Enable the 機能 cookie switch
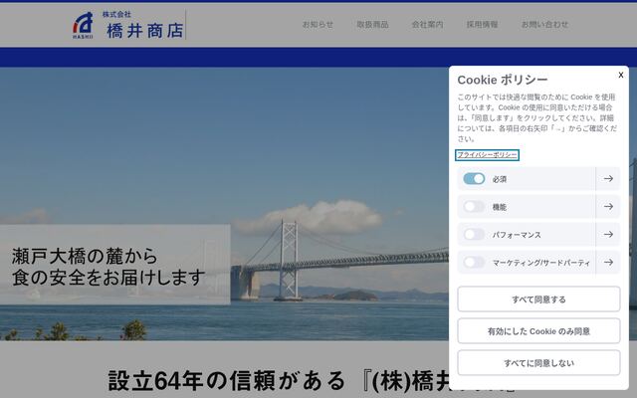The height and width of the screenshot is (398, 637). 474,207
